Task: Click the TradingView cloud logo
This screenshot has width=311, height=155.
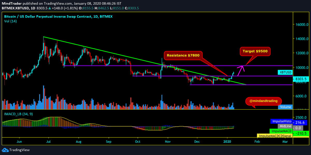Action: (x=5, y=150)
